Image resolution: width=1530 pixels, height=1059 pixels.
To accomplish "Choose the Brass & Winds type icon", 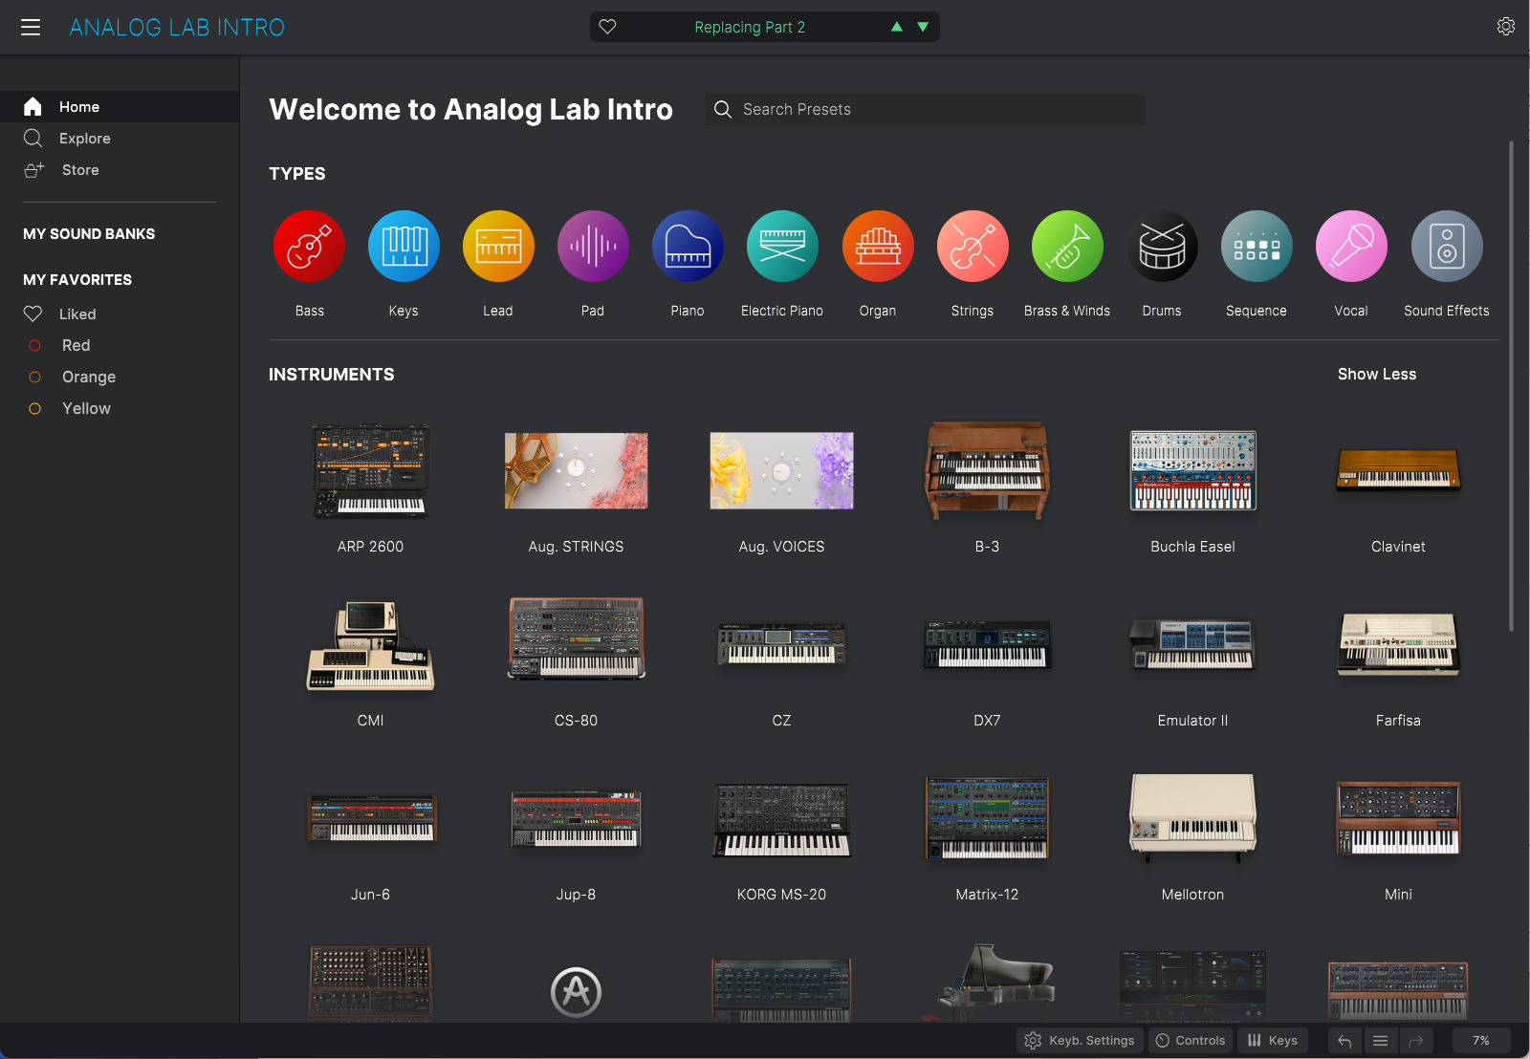I will pos(1067,247).
